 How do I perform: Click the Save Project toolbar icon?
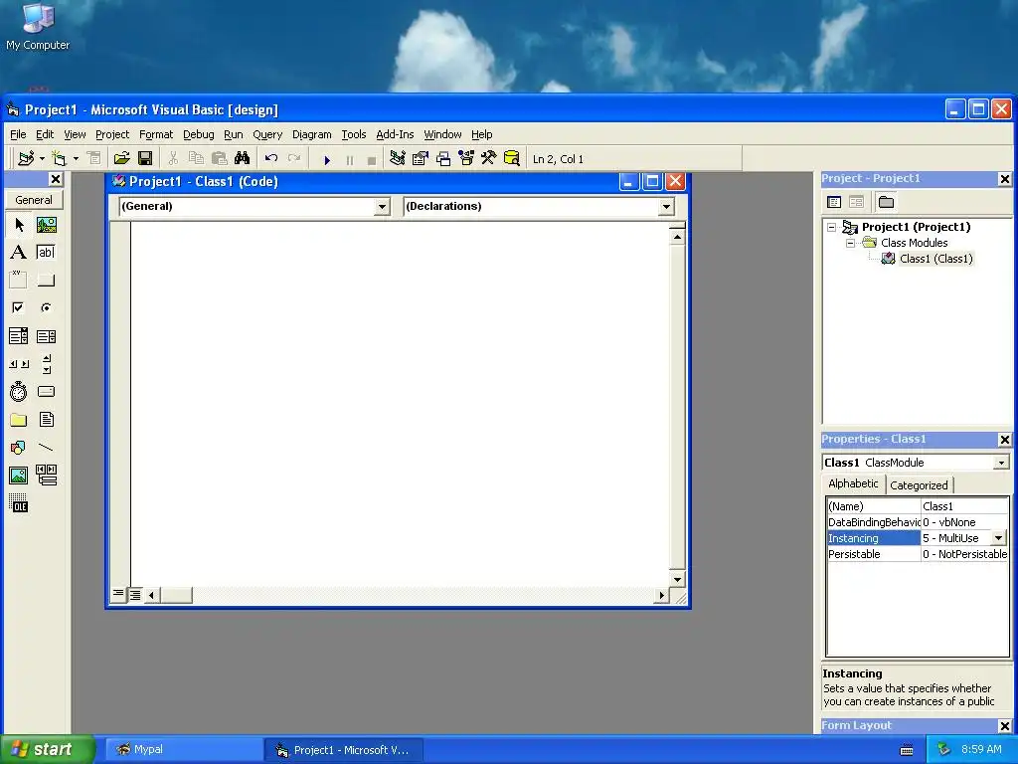[x=145, y=158]
